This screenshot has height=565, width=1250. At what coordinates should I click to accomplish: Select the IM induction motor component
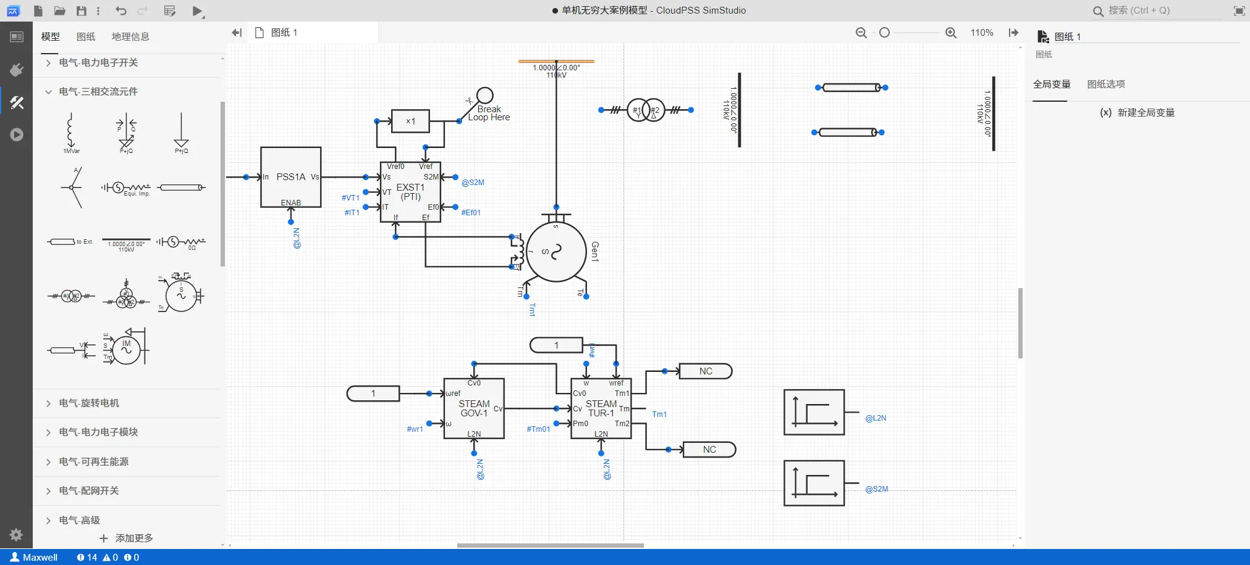pyautogui.click(x=126, y=347)
